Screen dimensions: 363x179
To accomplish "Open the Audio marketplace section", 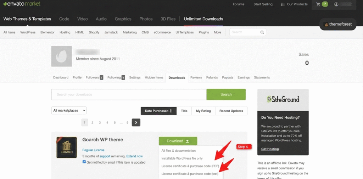I will [101, 19].
